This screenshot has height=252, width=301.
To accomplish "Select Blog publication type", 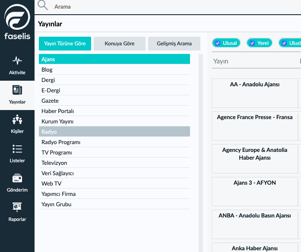I will pyautogui.click(x=114, y=69).
